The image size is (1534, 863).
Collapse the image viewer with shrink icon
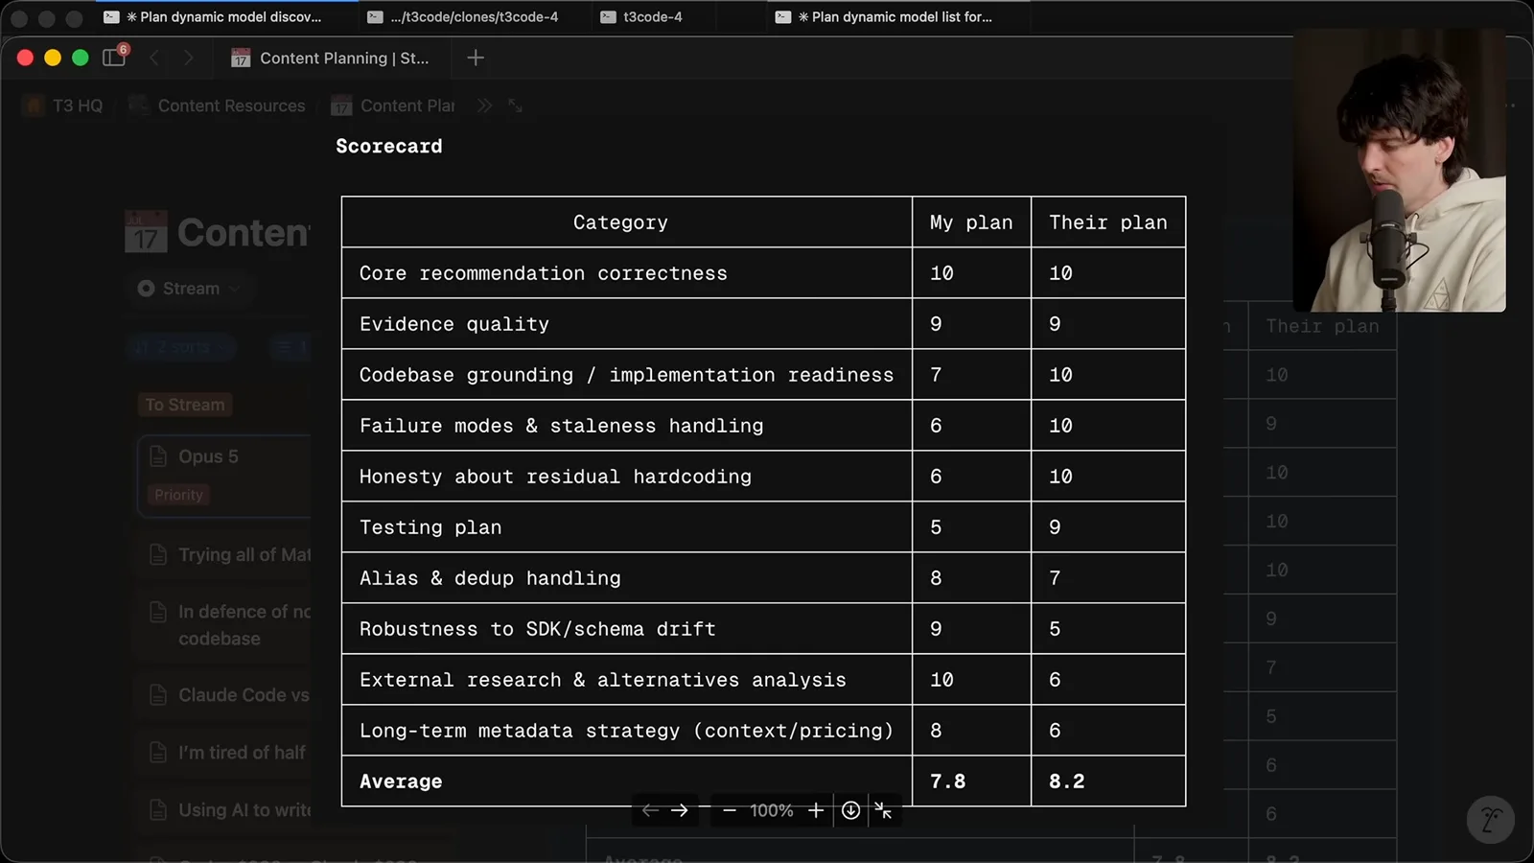(x=884, y=811)
